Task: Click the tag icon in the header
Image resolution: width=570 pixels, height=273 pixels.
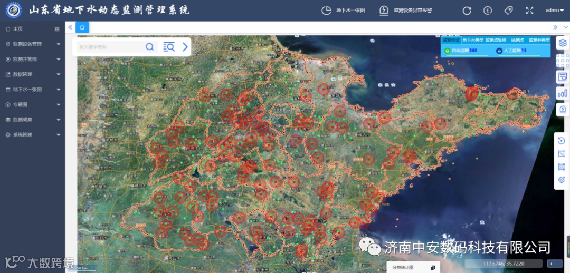Action: 509,11
